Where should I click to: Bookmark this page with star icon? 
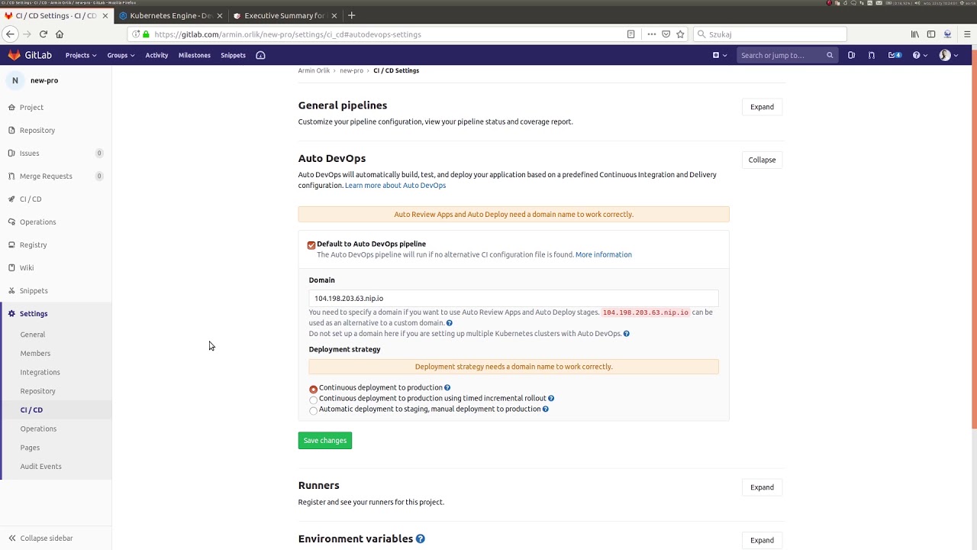tap(680, 34)
